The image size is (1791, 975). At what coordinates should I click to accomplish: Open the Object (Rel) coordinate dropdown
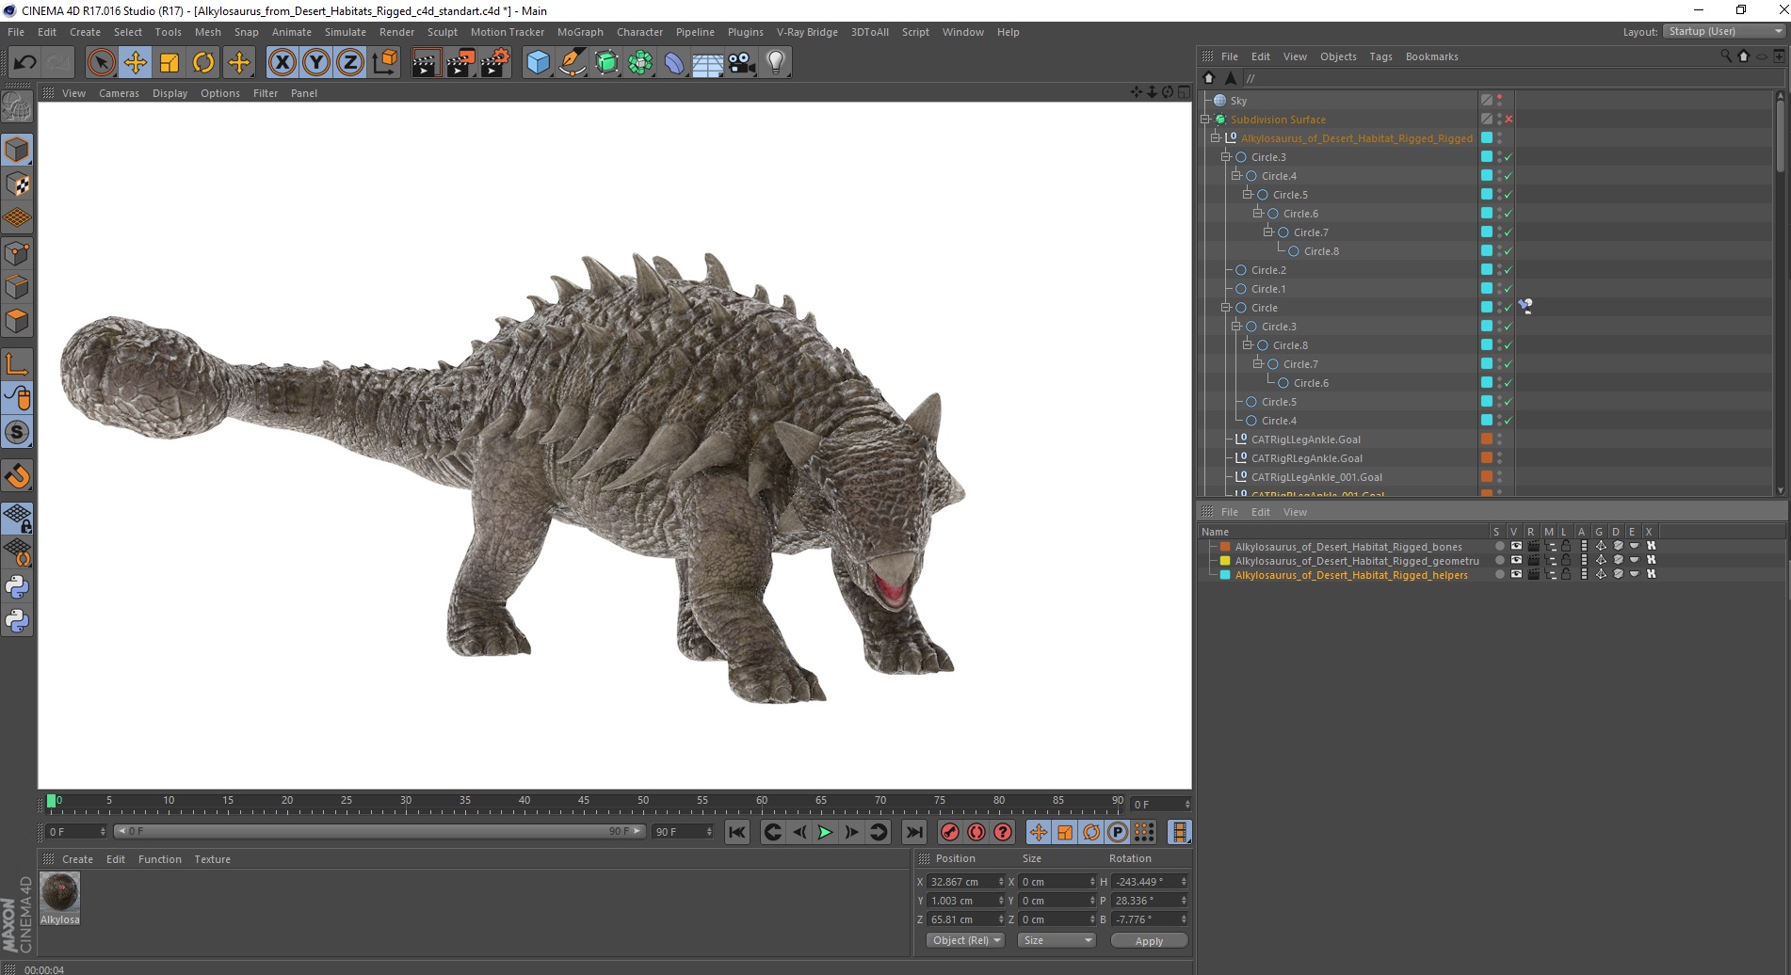[x=966, y=940]
